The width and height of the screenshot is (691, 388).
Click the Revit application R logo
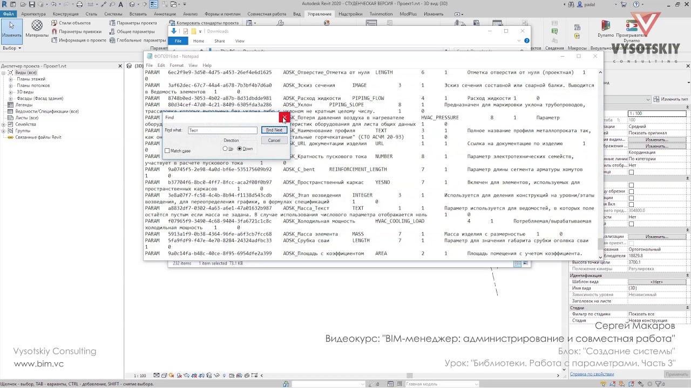pos(5,4)
